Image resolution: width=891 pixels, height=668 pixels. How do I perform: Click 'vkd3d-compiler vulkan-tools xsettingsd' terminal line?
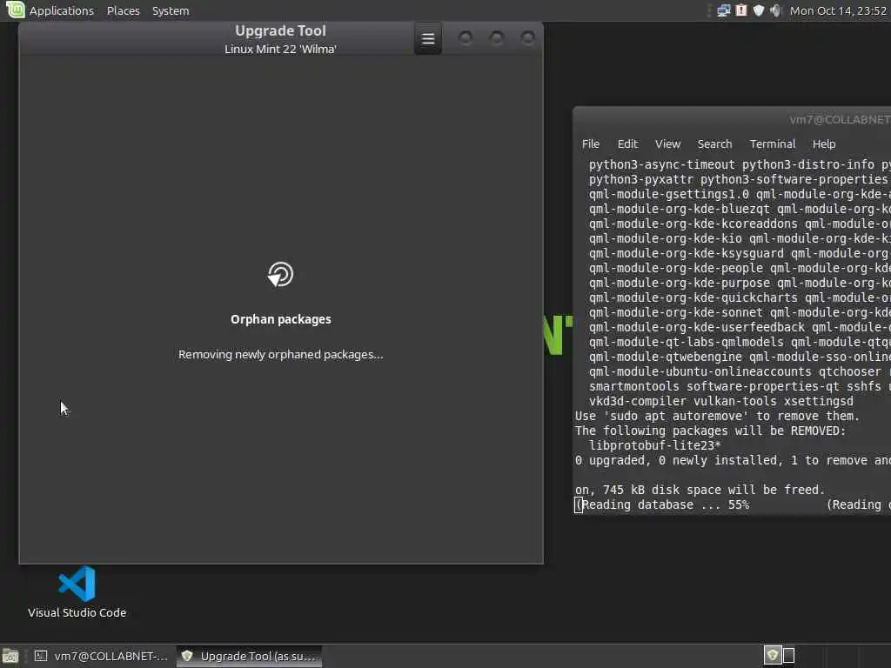[721, 401]
